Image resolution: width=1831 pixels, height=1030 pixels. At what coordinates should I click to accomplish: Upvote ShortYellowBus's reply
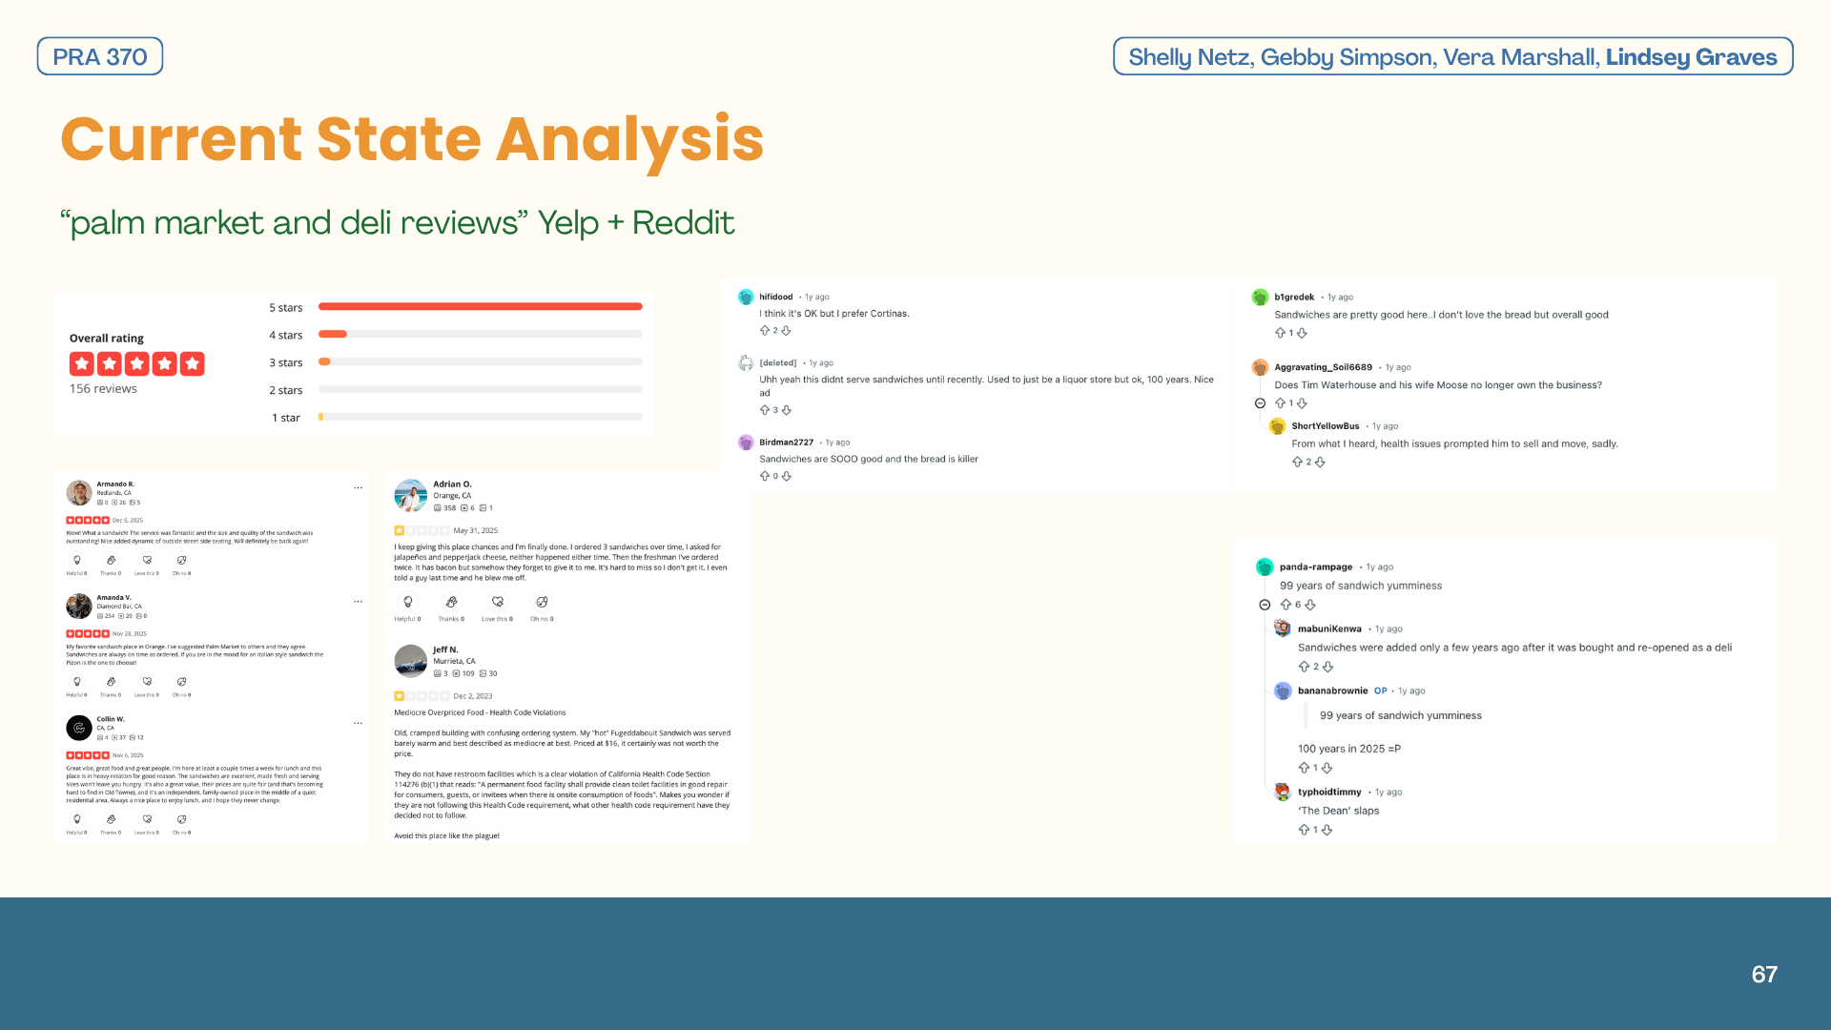pyautogui.click(x=1298, y=462)
